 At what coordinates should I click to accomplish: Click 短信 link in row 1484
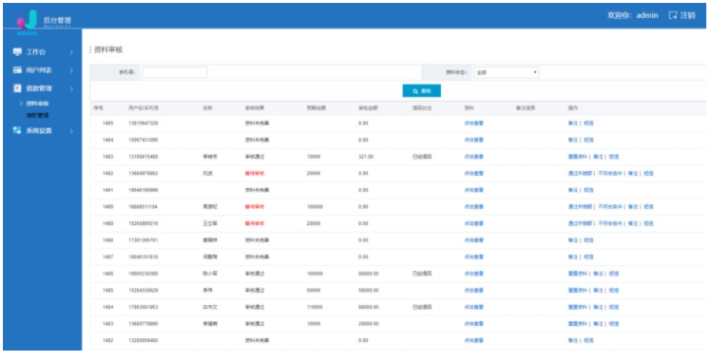614,307
